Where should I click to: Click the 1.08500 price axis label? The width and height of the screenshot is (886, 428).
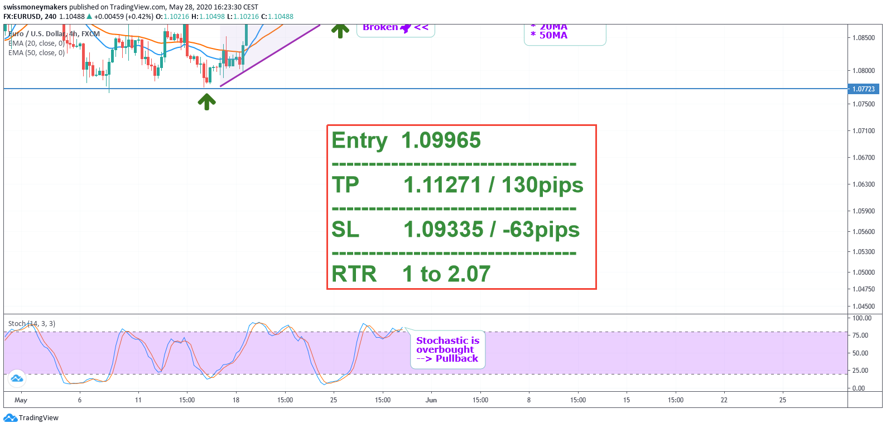tap(864, 38)
